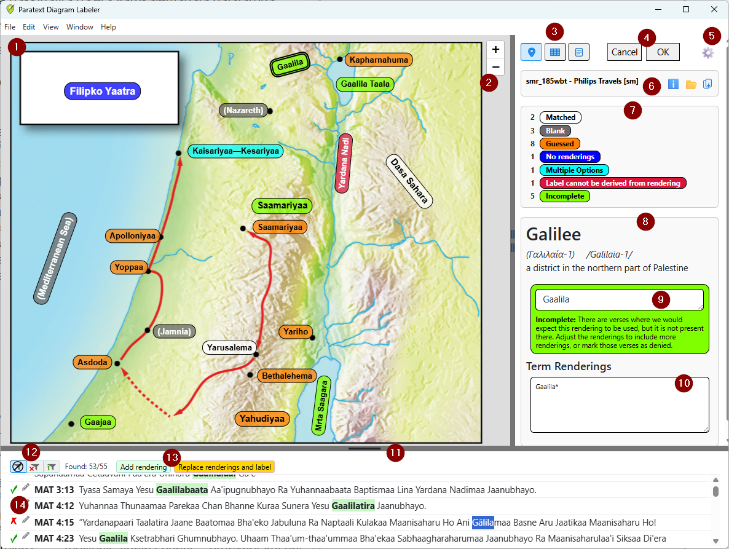729x549 pixels.
Task: Click the import/download pages icon beside folder
Action: click(x=707, y=84)
